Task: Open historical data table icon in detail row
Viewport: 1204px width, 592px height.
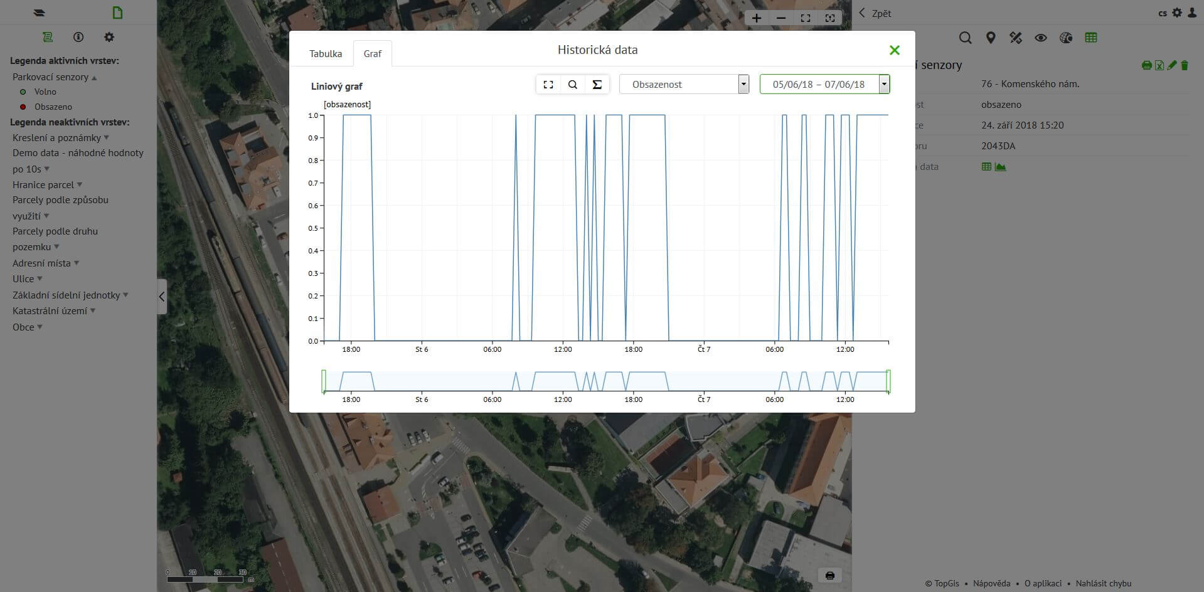Action: point(986,167)
